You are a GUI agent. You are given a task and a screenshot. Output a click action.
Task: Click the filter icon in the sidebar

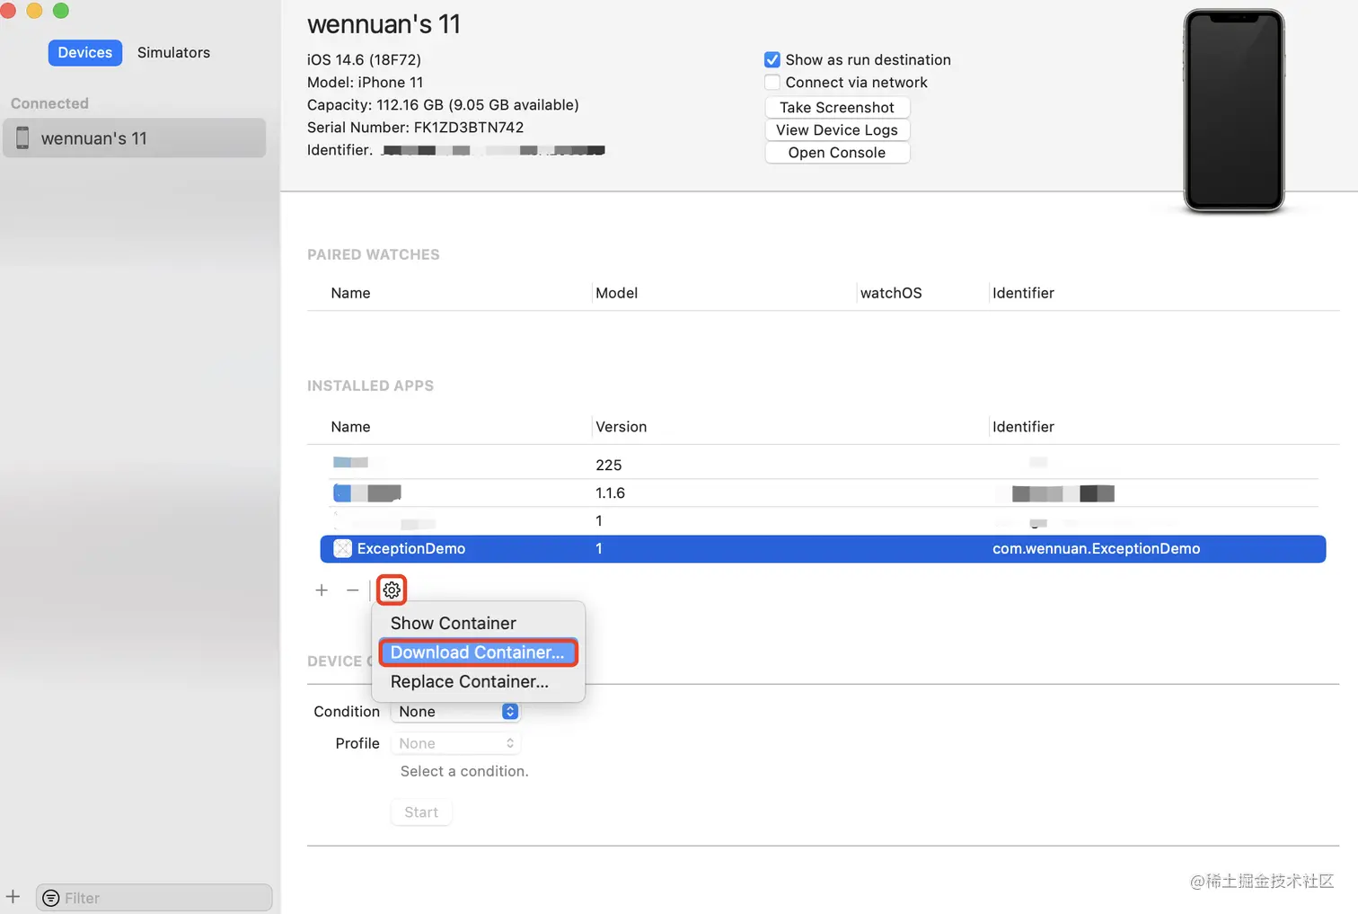click(x=51, y=898)
